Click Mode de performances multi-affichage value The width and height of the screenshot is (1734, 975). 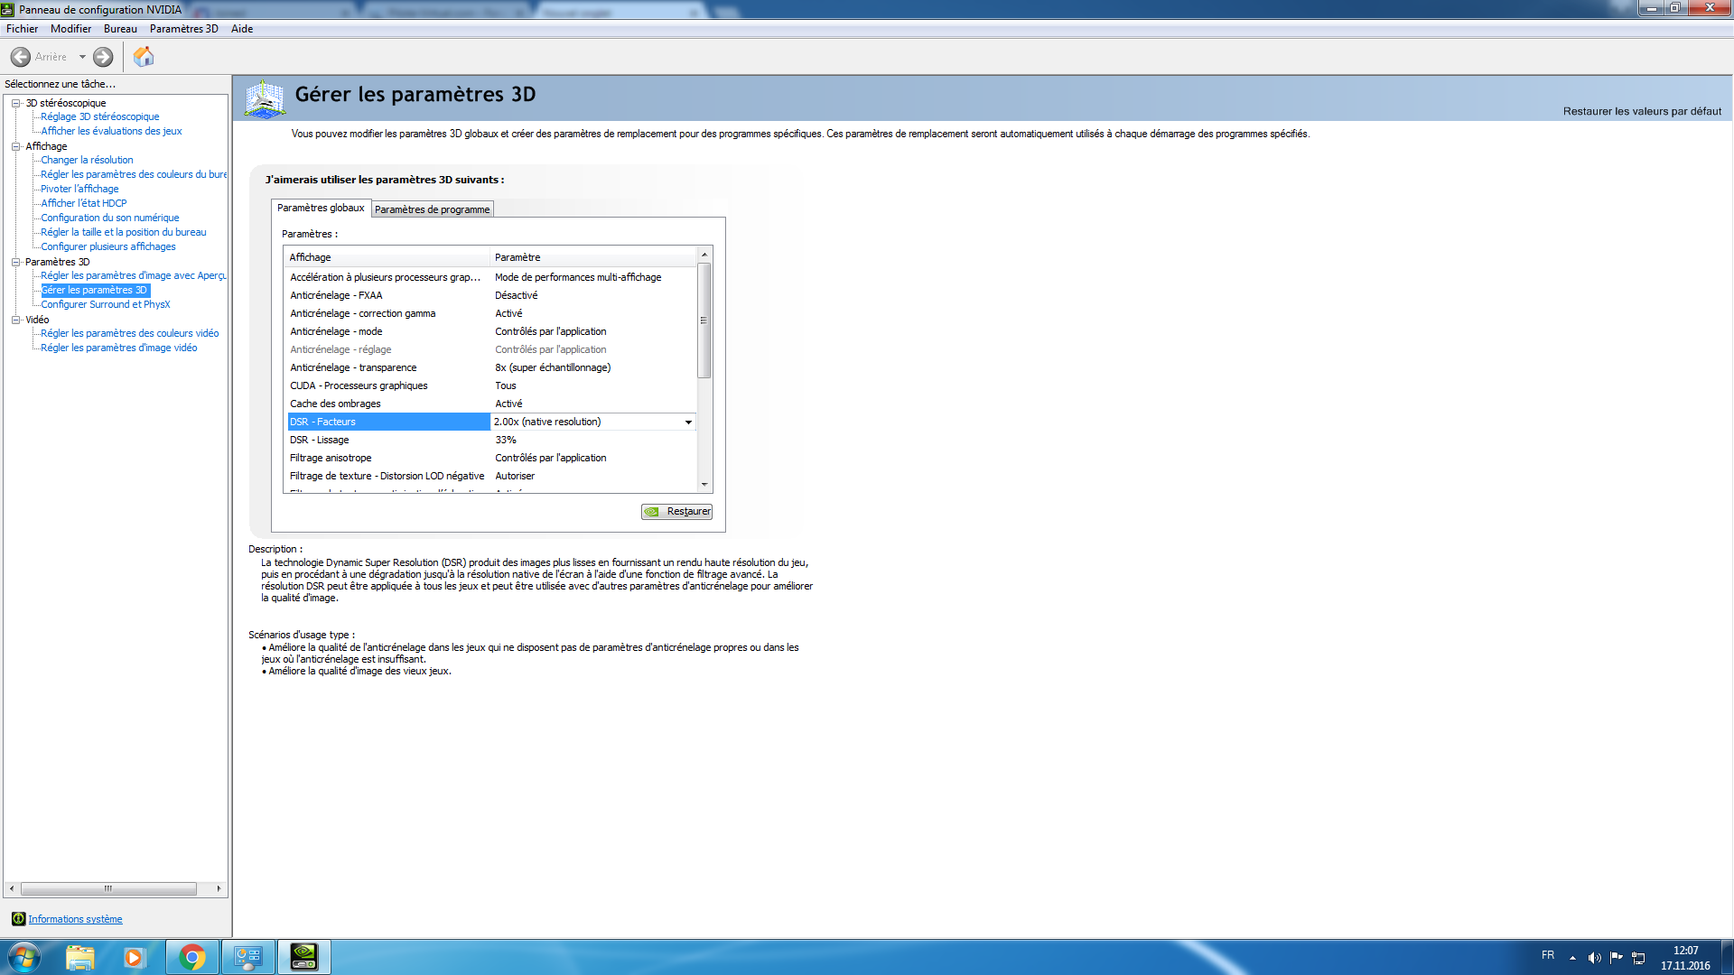pos(578,277)
